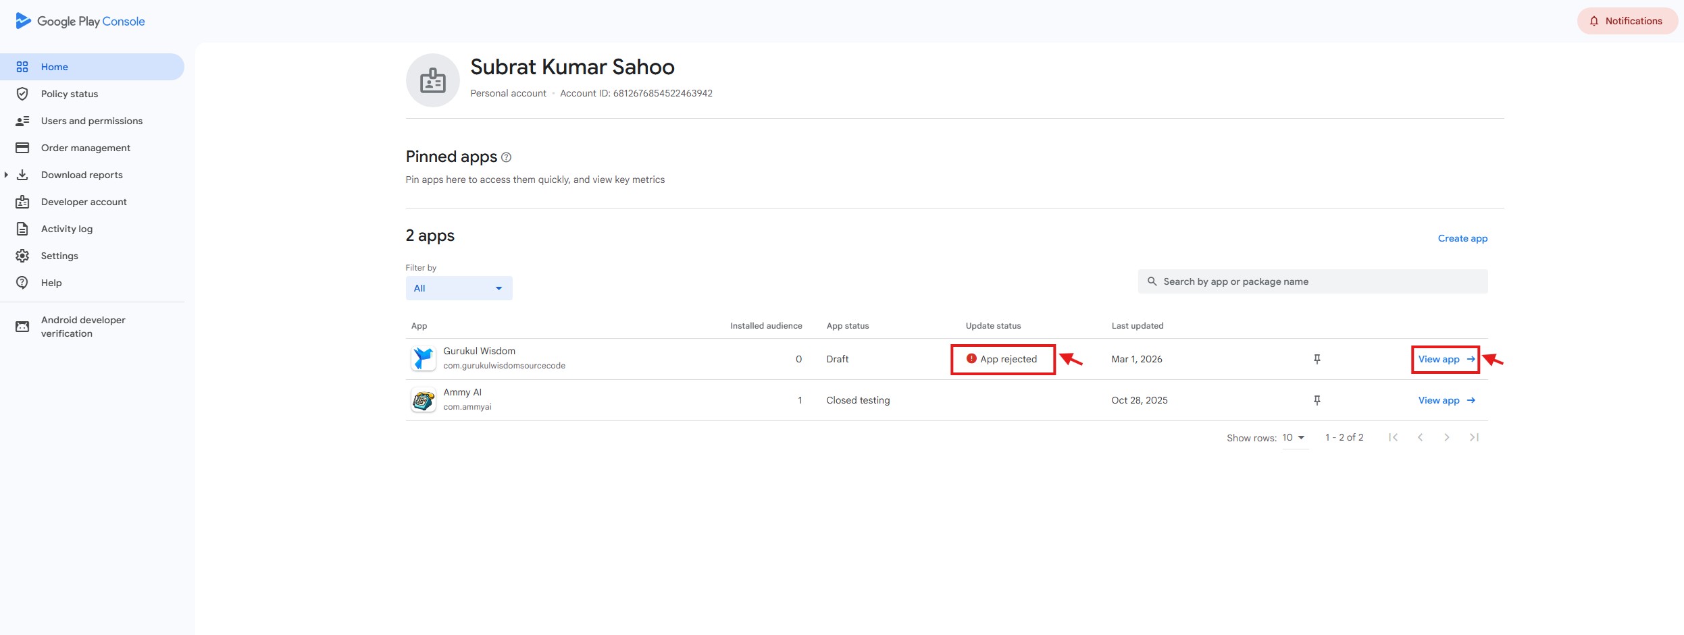Open Android developer verification
The image size is (1684, 635).
tap(83, 327)
